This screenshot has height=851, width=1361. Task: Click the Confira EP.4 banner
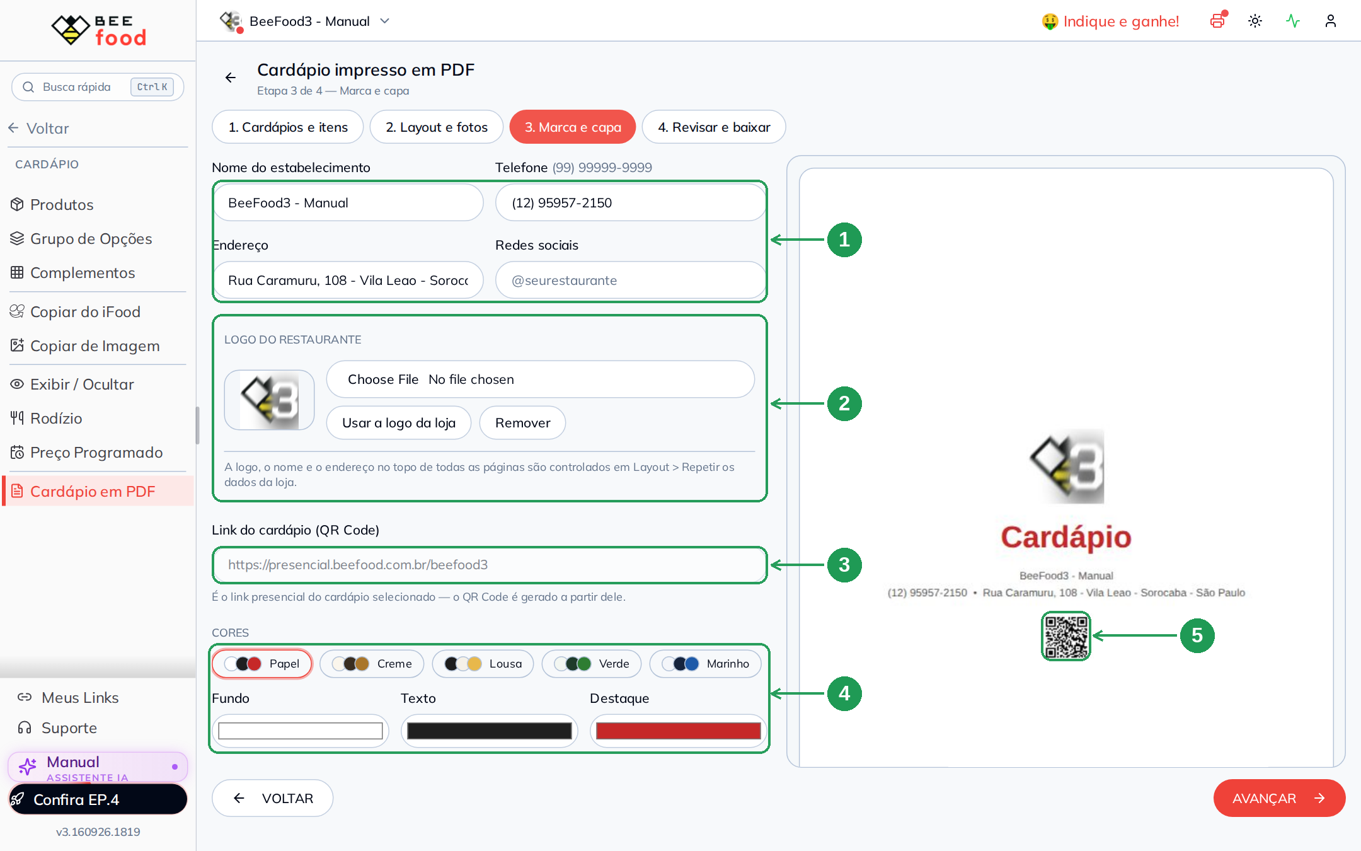(98, 799)
